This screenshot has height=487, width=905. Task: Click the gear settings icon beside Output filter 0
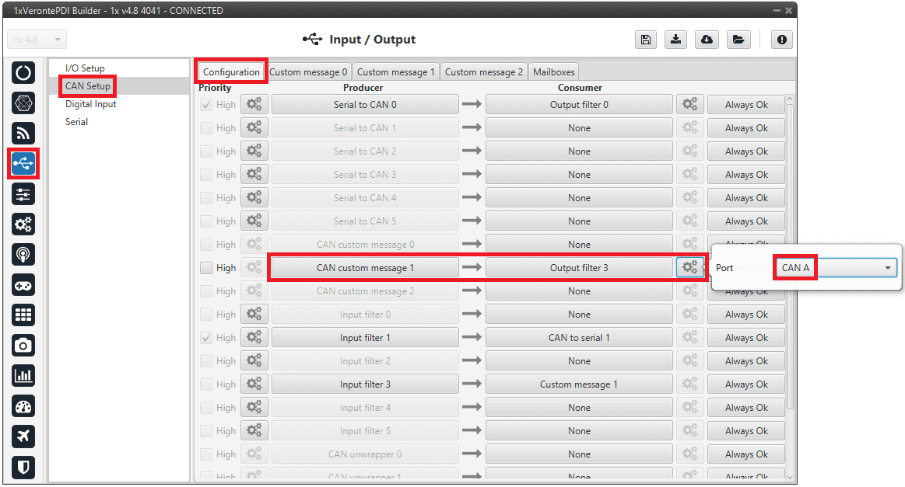pos(689,105)
